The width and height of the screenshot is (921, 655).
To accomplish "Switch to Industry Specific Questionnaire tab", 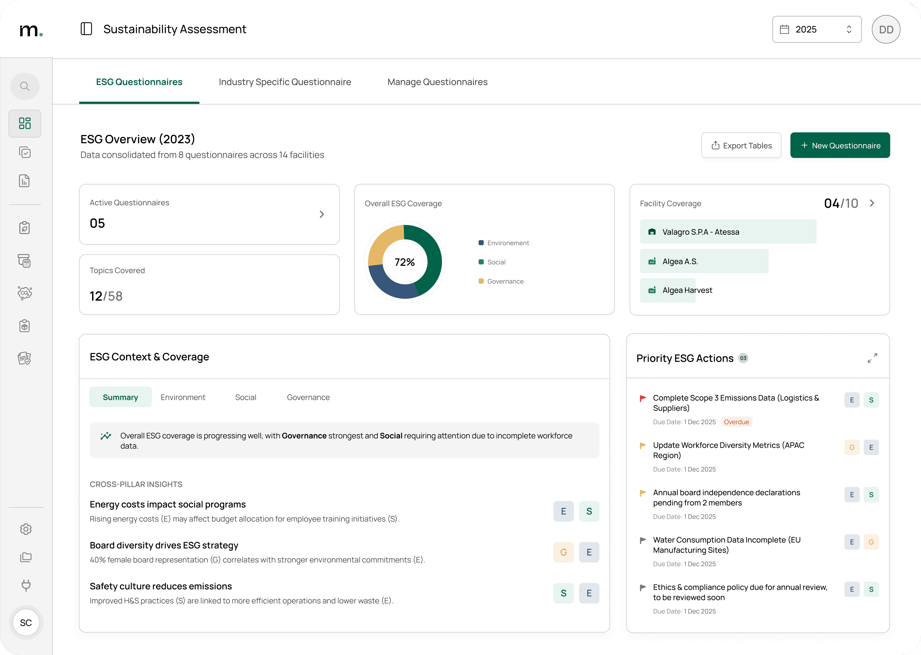I will tap(285, 82).
